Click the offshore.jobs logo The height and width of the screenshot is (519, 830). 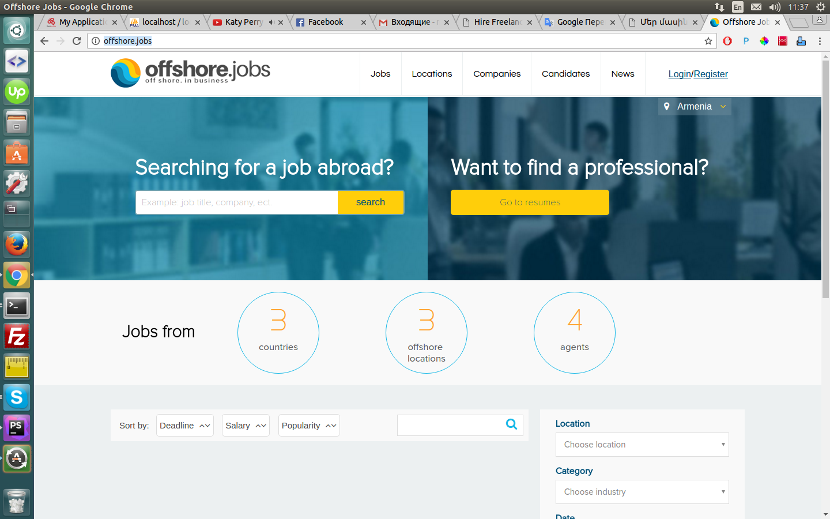190,73
